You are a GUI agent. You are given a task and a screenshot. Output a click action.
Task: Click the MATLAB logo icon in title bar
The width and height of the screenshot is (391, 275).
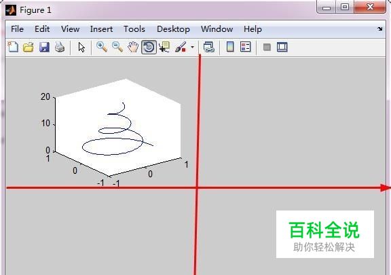point(11,10)
